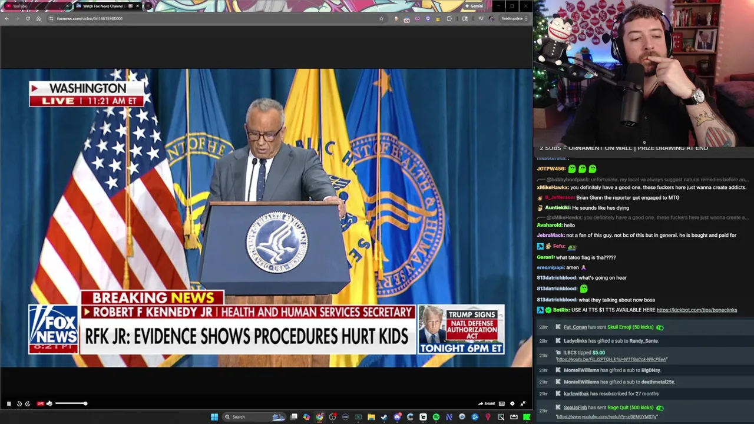Open Spotify from the taskbar
This screenshot has height=424, width=754.
click(x=436, y=417)
